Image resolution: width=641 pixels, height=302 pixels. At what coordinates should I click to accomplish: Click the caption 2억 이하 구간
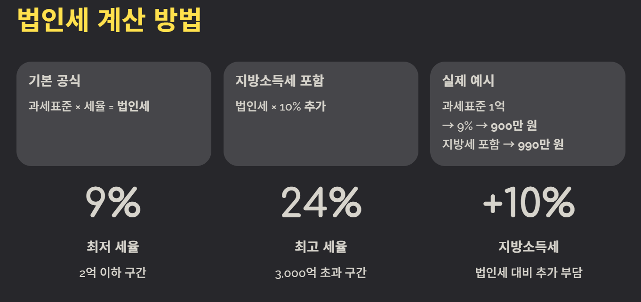113,272
